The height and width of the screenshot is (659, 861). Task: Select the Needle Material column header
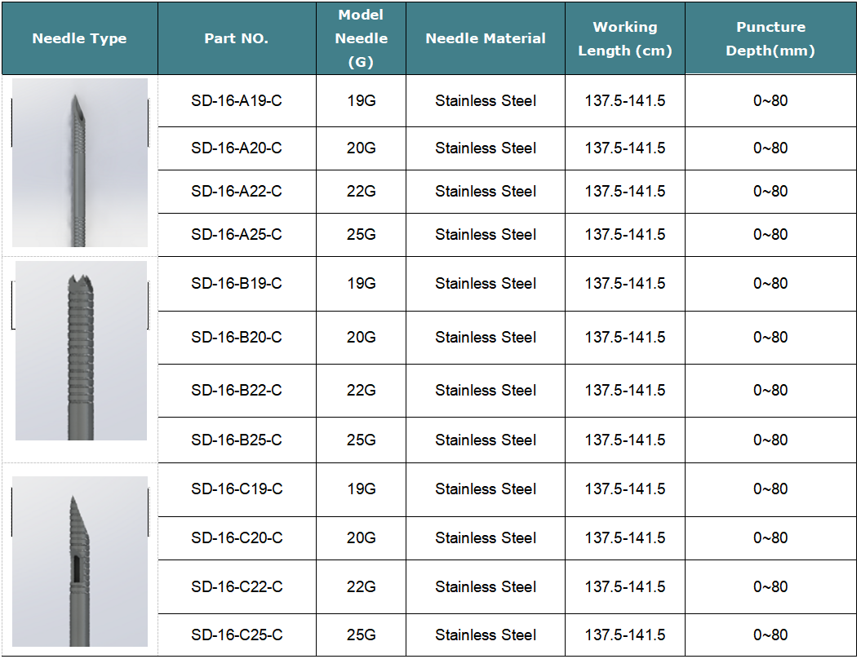click(486, 38)
